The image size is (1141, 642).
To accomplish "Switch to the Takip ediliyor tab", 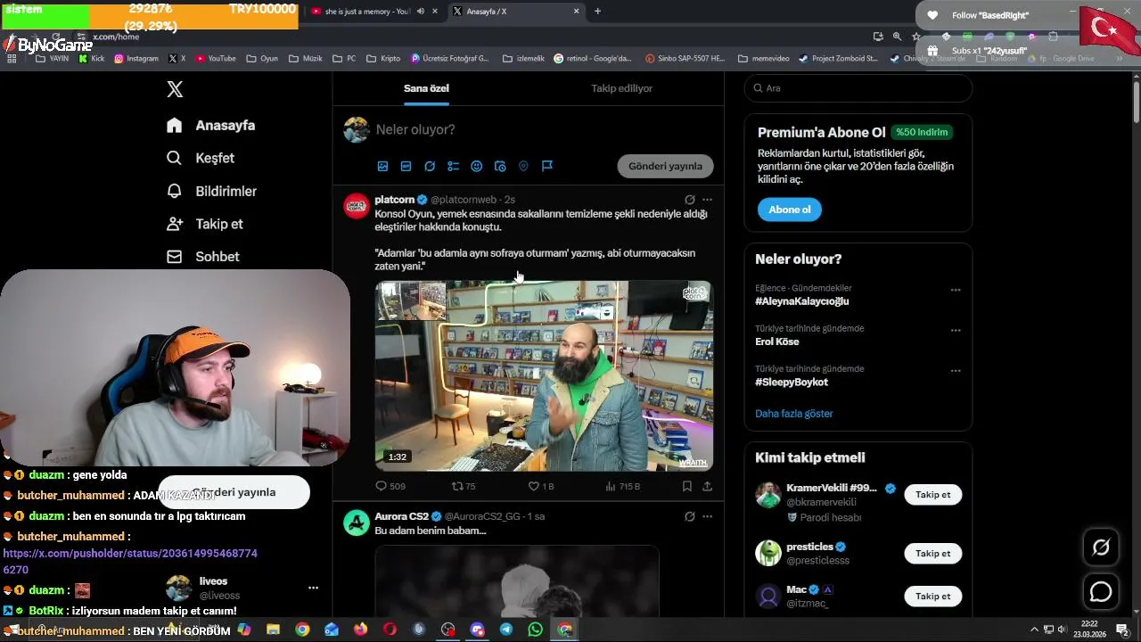I will tap(621, 88).
